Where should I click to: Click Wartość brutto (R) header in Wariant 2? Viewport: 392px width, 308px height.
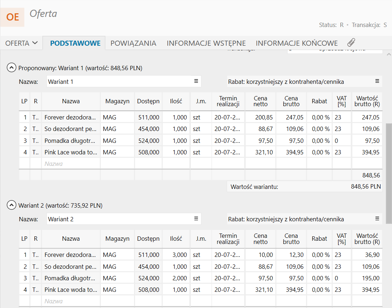(367, 239)
